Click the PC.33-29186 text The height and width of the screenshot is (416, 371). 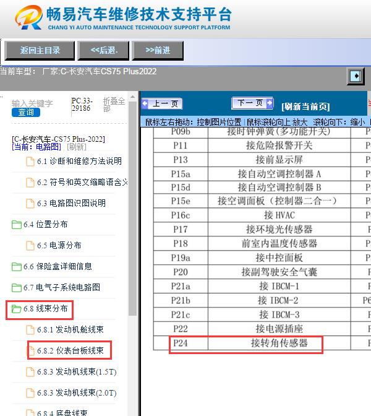[x=82, y=105]
